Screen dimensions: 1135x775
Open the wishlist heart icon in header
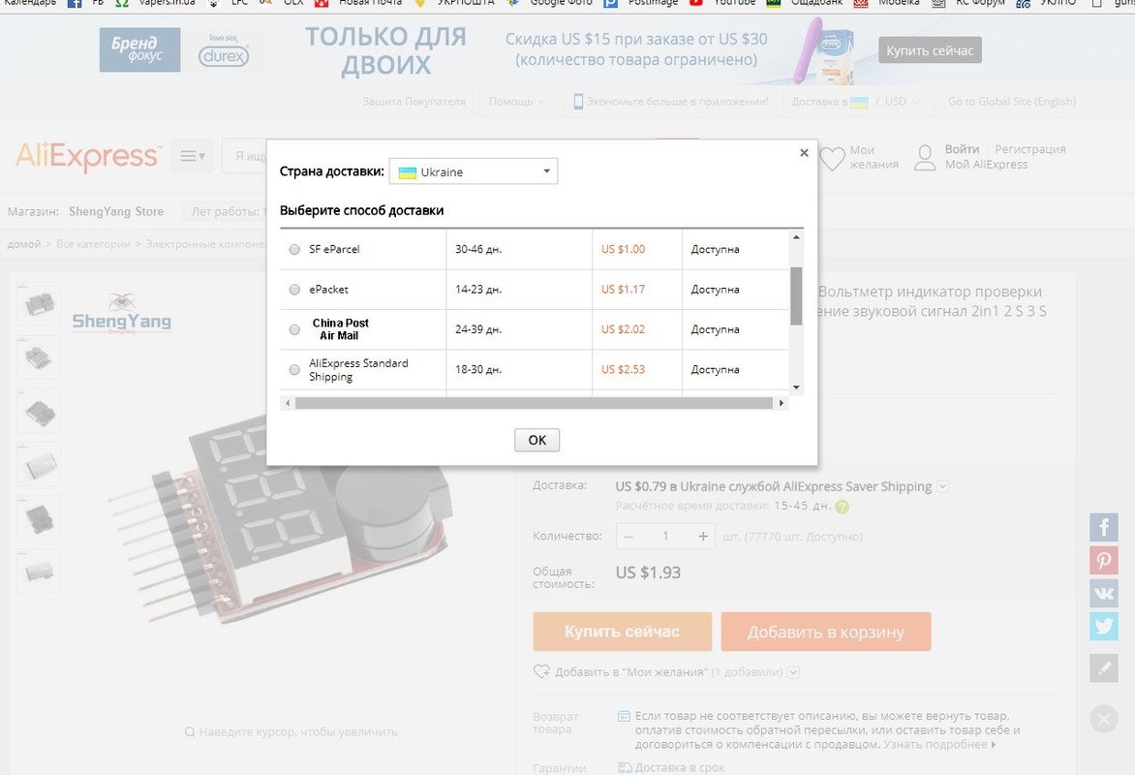coord(832,158)
